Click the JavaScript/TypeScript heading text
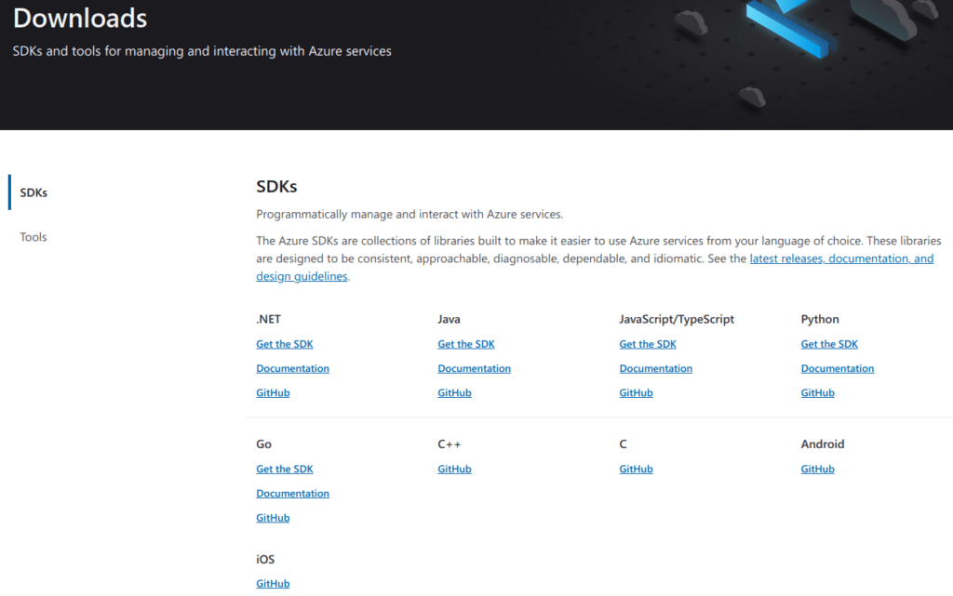The image size is (953, 596). click(677, 319)
